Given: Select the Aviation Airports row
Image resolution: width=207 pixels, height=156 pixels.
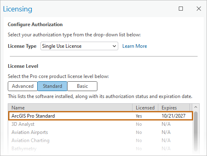Looking at the screenshot, I should (x=101, y=132).
